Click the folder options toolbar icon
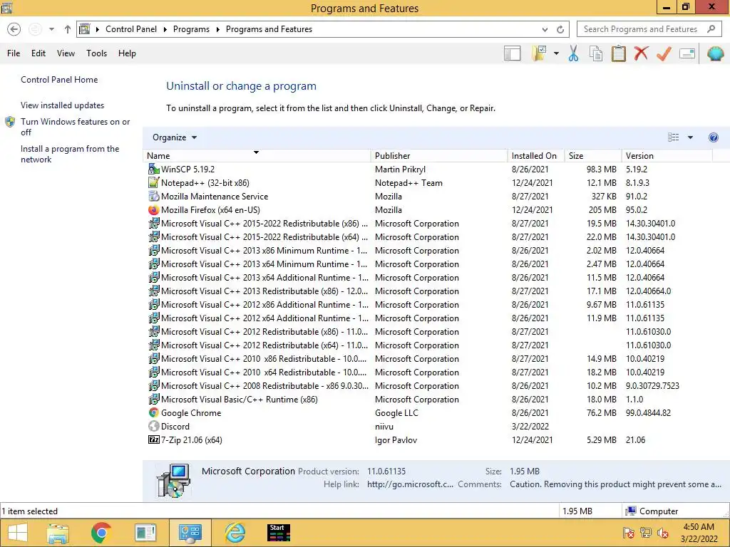 coord(539,53)
